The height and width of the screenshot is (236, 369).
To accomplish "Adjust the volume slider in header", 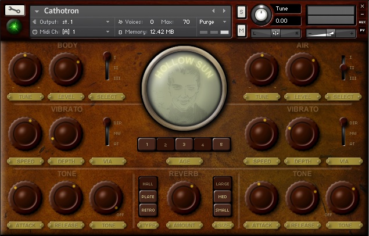I will click(x=331, y=33).
